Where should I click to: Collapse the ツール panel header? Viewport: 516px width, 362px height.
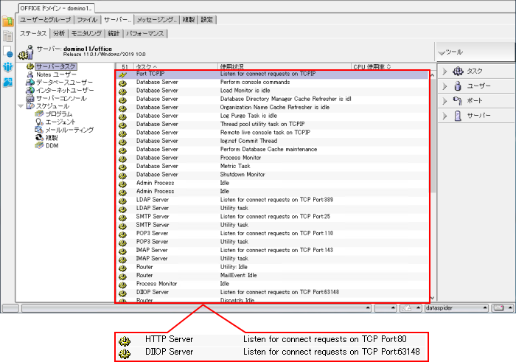click(441, 53)
